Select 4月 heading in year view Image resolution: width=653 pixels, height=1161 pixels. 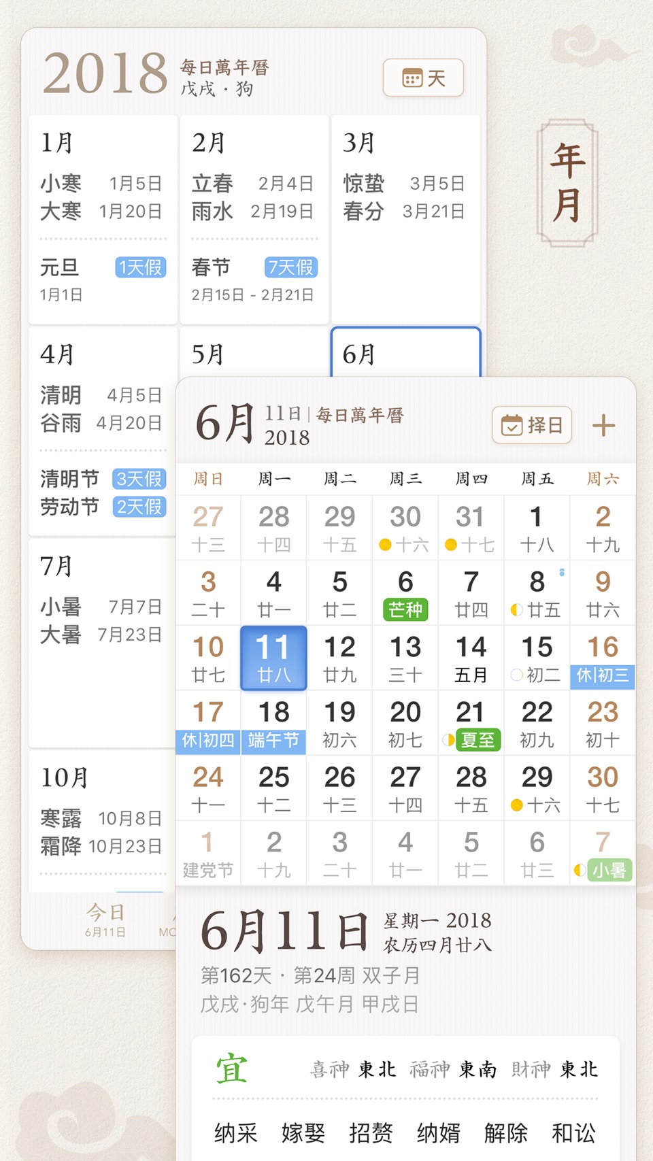click(57, 354)
